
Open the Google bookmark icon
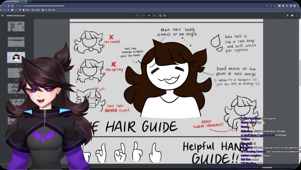(12, 10)
